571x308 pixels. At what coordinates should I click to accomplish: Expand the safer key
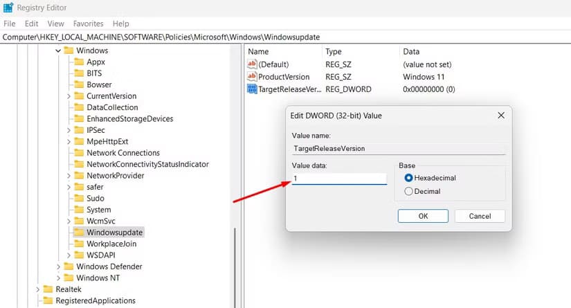pyautogui.click(x=69, y=187)
